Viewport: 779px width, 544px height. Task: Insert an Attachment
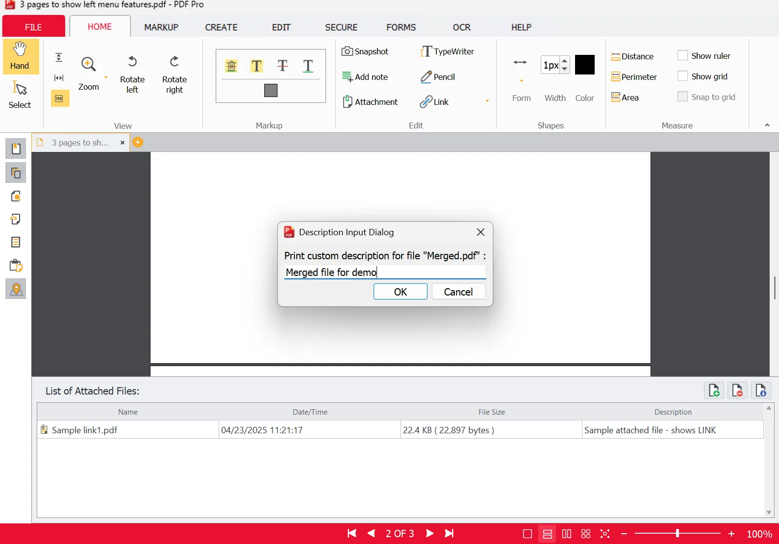[370, 102]
